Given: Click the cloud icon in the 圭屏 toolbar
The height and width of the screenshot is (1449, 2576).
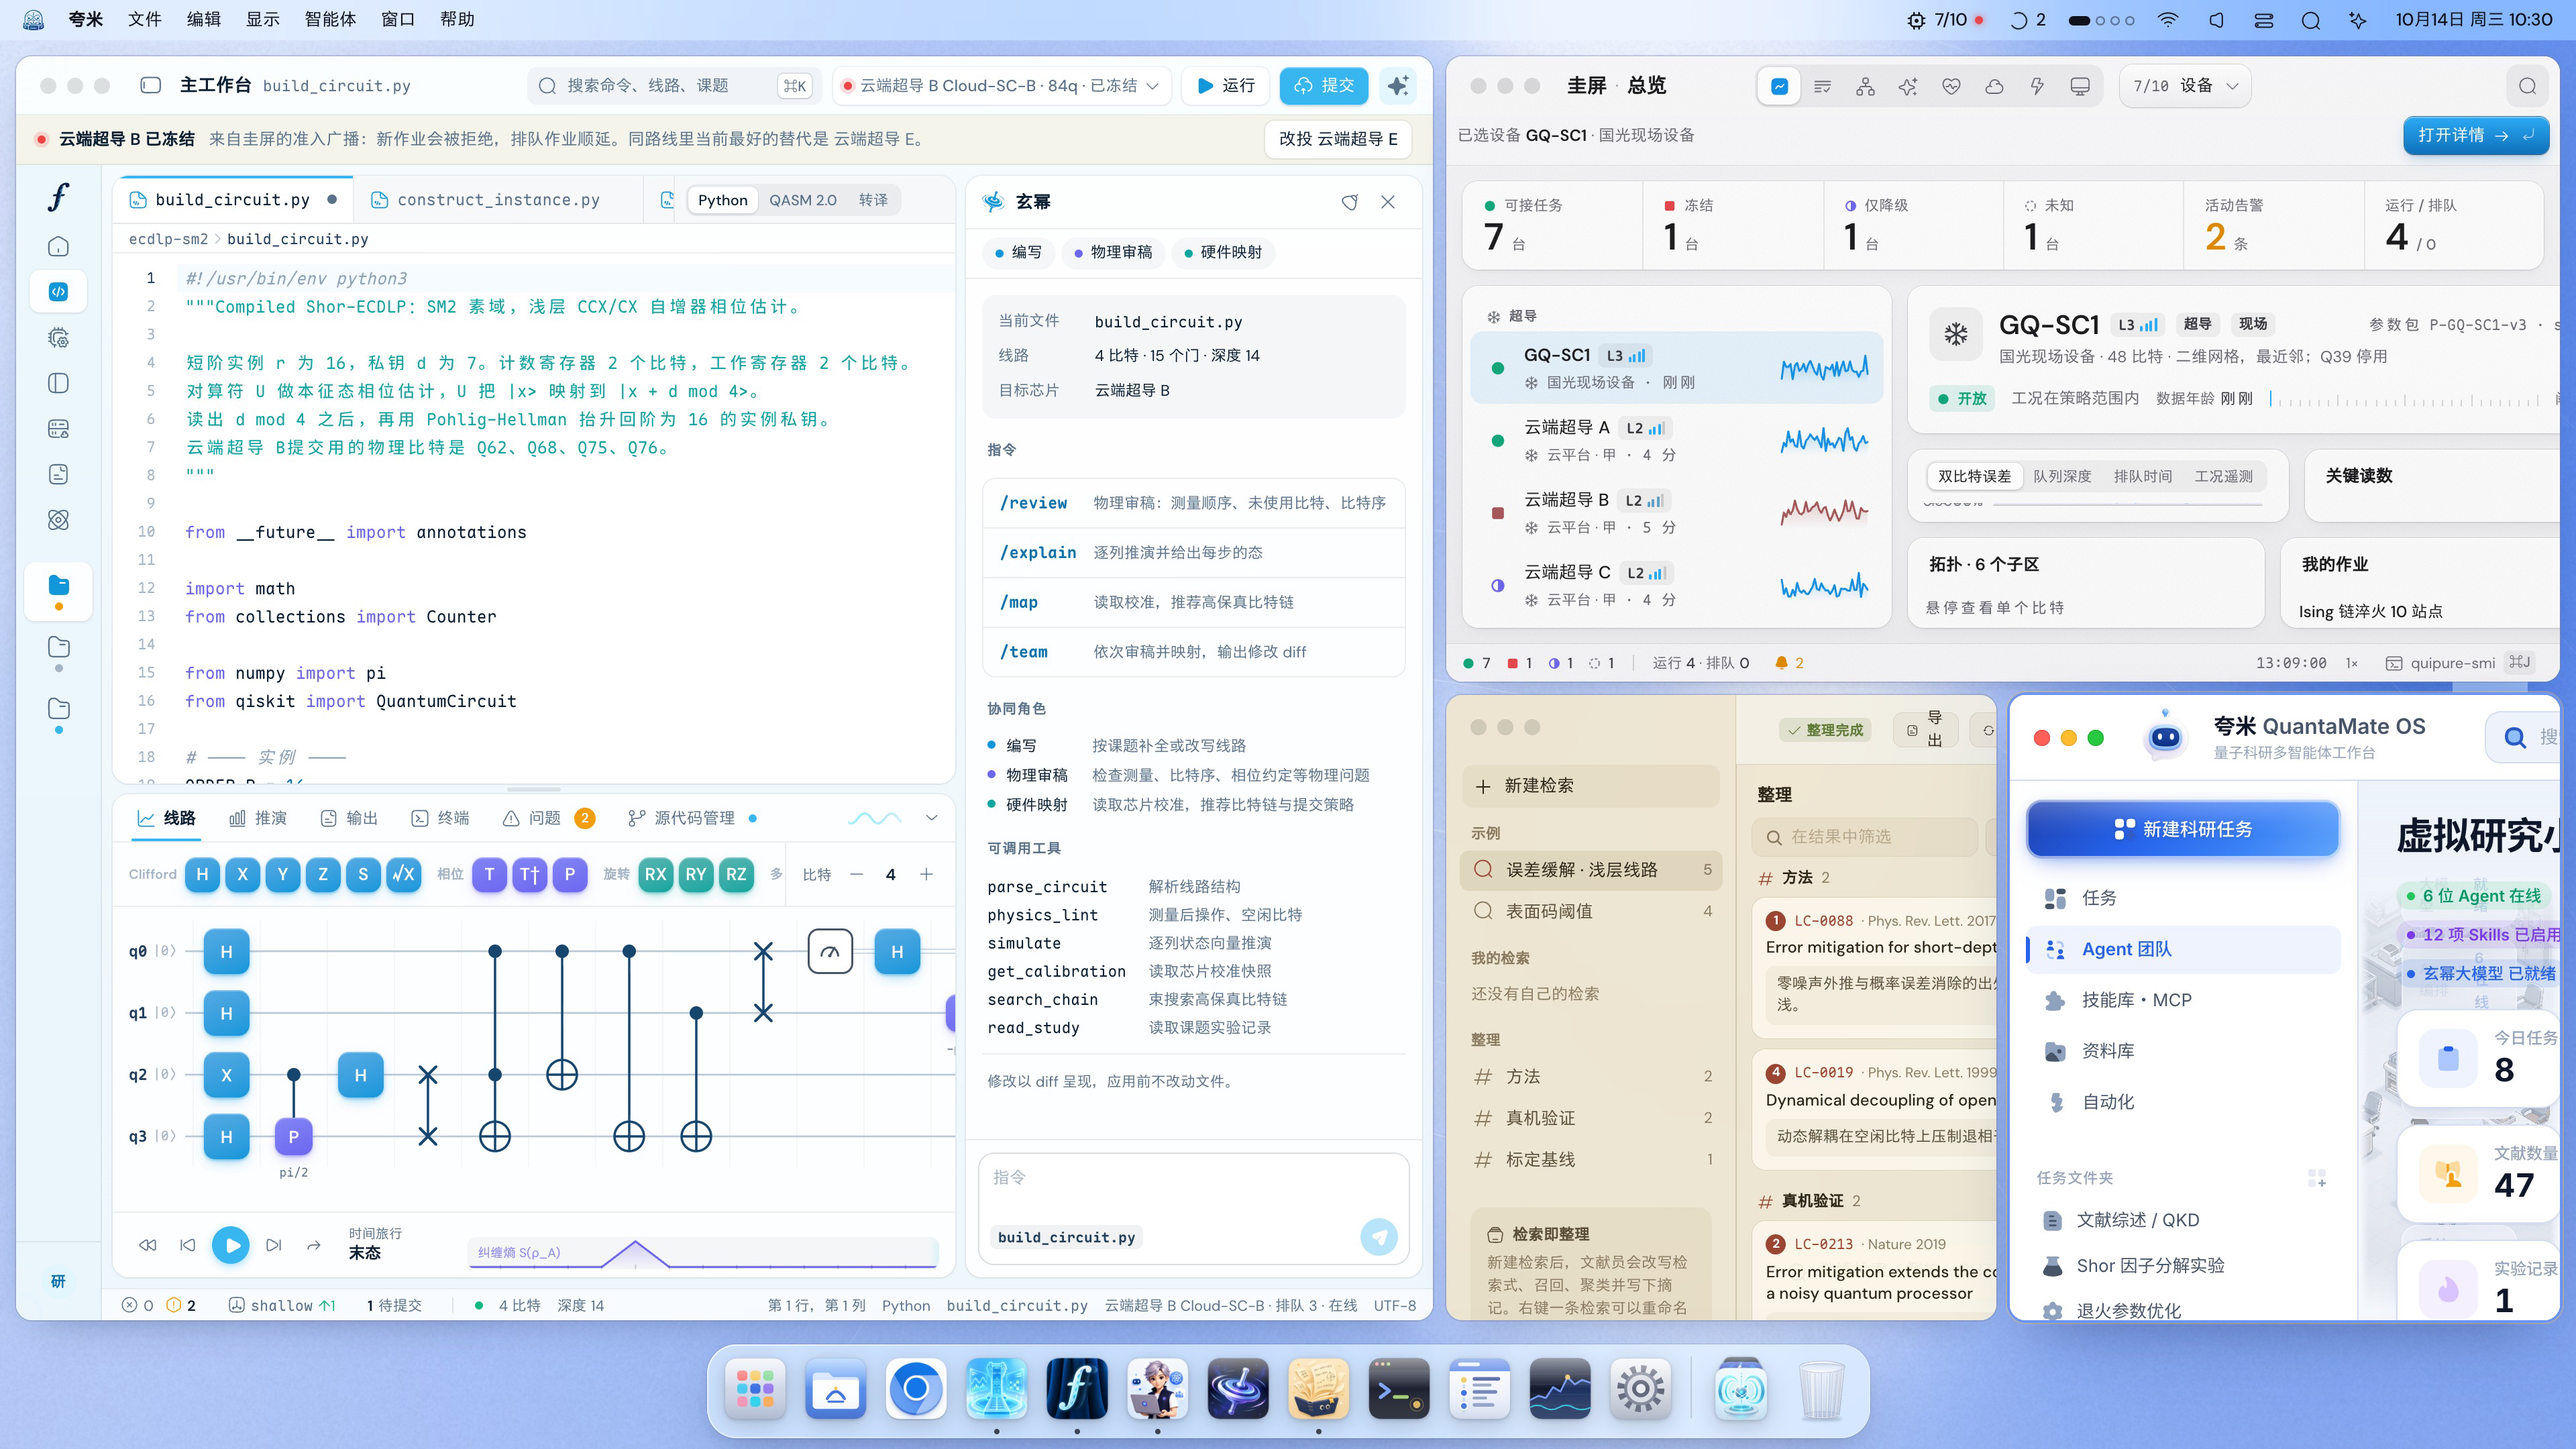Looking at the screenshot, I should (1994, 86).
